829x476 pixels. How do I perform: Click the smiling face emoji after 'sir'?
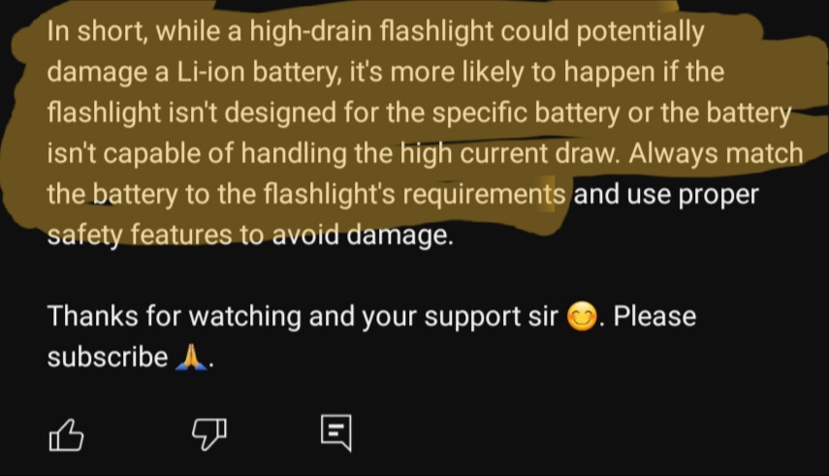point(582,317)
